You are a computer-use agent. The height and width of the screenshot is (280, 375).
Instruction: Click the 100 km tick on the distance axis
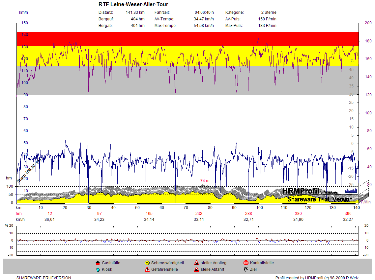tap(260, 208)
